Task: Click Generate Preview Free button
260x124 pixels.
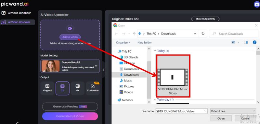Action: 70,106
